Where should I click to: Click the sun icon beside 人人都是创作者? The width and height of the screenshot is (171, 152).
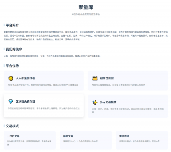click(x=11, y=78)
